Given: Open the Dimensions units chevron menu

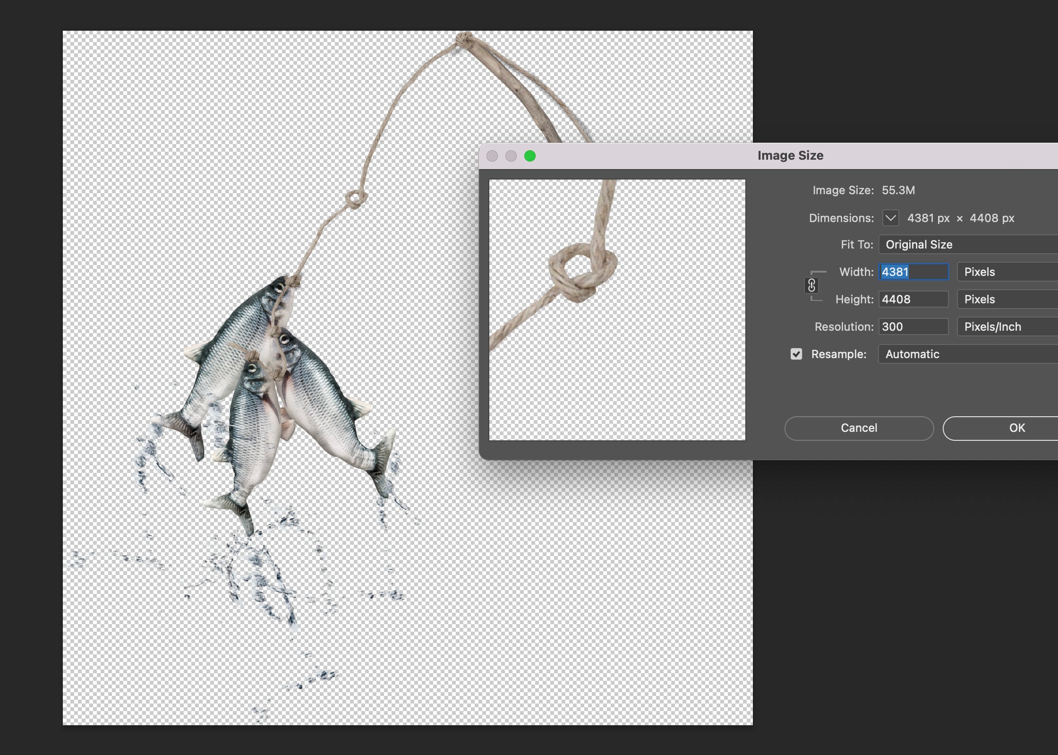Looking at the screenshot, I should click(892, 218).
